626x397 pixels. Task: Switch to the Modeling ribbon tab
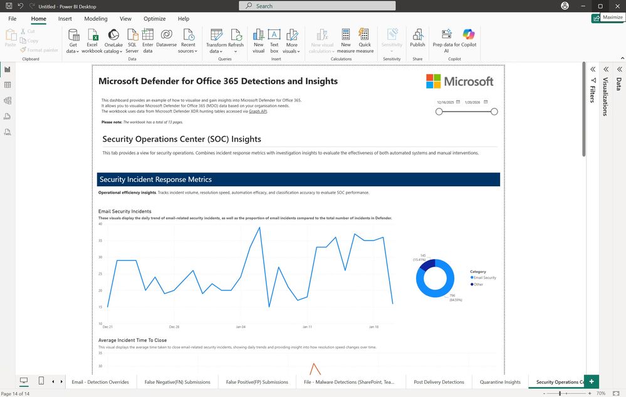[x=96, y=19]
